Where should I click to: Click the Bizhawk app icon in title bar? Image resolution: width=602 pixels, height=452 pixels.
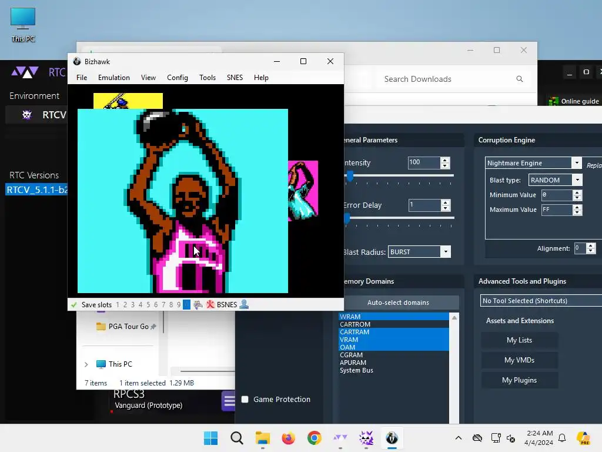(77, 61)
